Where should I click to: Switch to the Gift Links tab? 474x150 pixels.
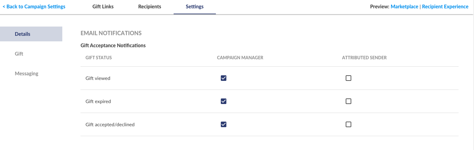(x=103, y=6)
